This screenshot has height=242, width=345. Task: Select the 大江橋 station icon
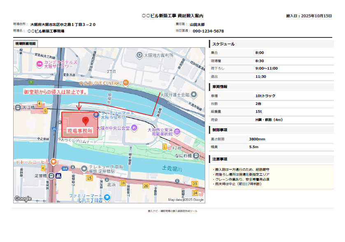18,107
